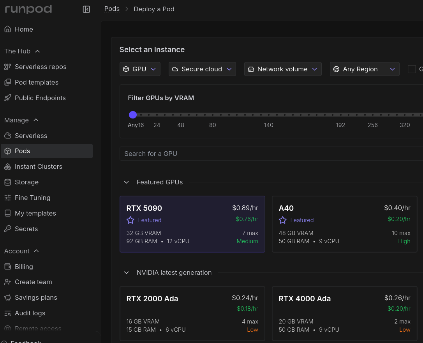Image resolution: width=423 pixels, height=343 pixels.
Task: Click the Instant Clusters icon
Action: 7,166
